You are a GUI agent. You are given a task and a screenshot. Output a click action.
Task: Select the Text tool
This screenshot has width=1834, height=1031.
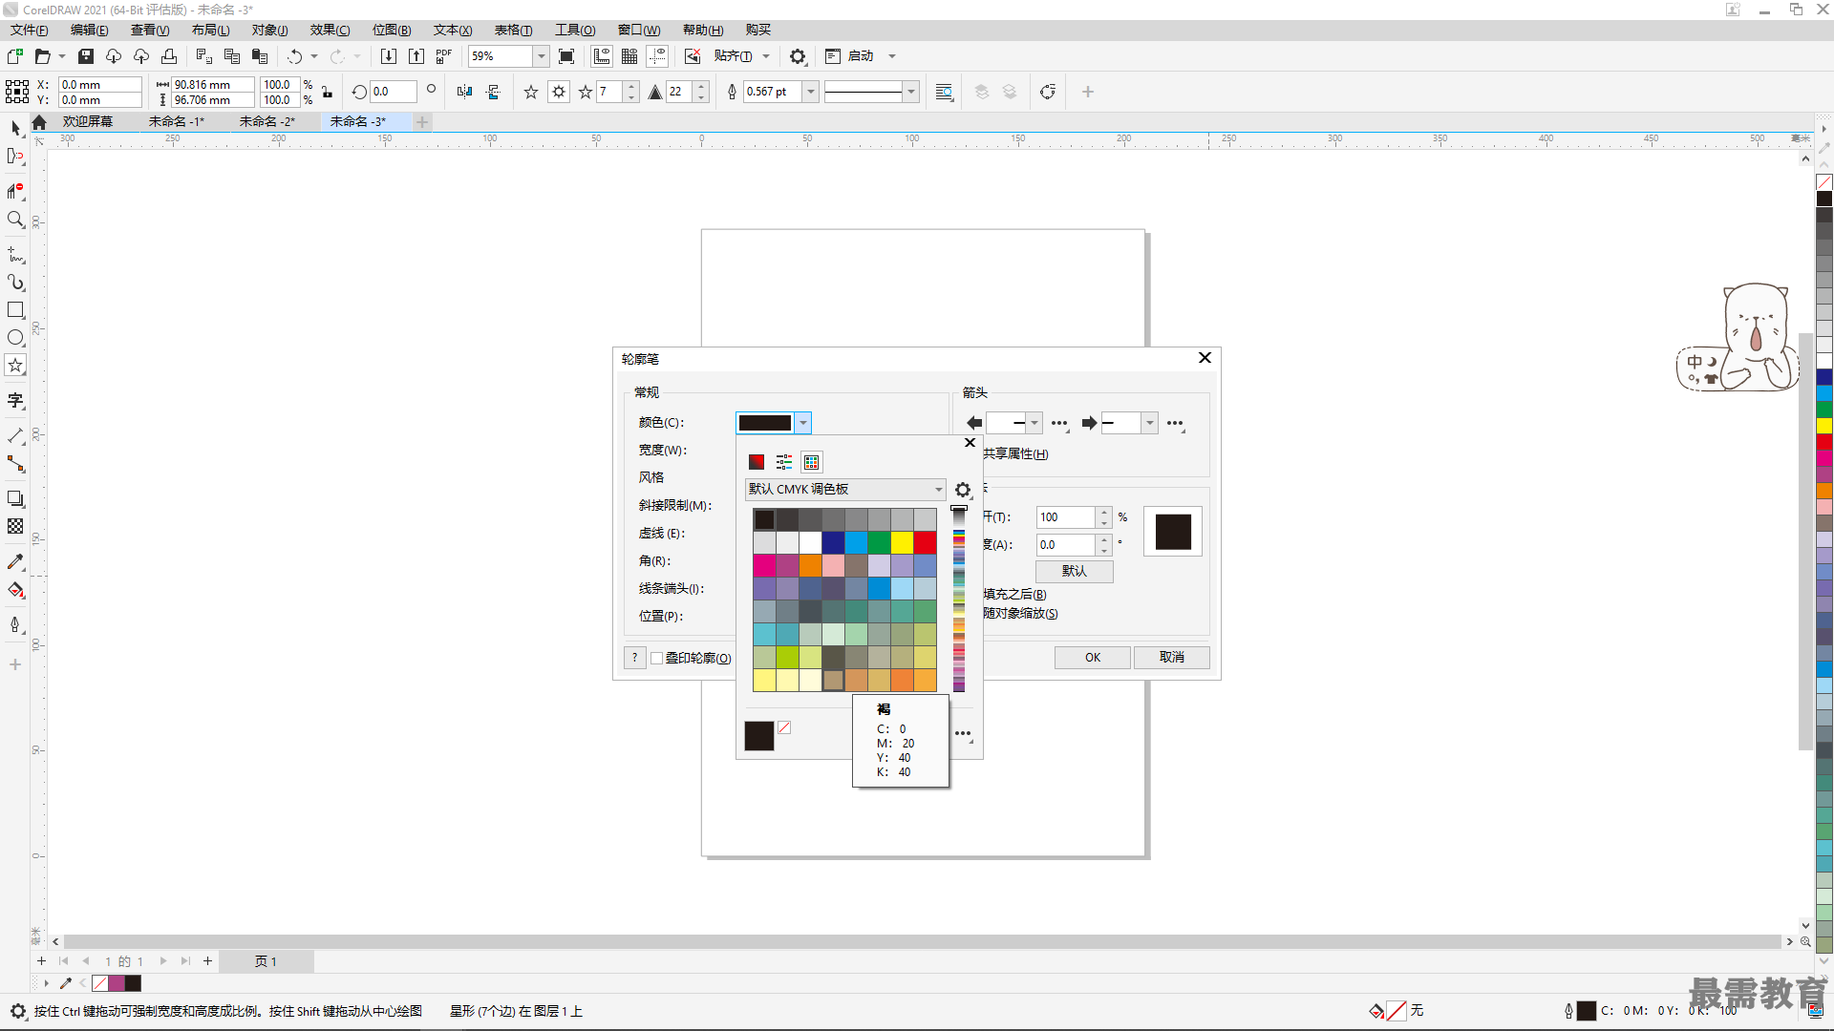pos(16,401)
